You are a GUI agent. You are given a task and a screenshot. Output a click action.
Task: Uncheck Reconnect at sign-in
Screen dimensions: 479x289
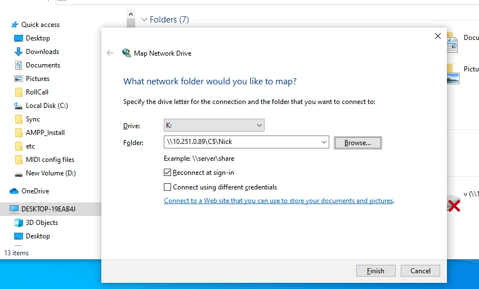(x=167, y=173)
